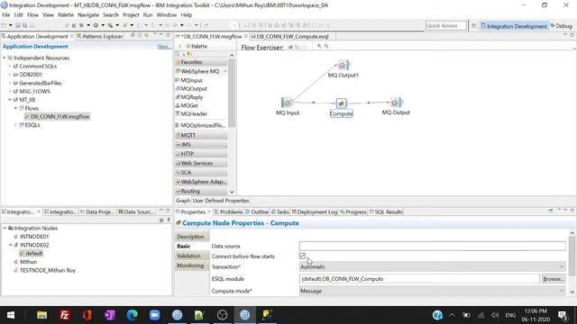Click Browse button for ESQL module
Viewport: 577px width, 324px height.
pos(554,279)
